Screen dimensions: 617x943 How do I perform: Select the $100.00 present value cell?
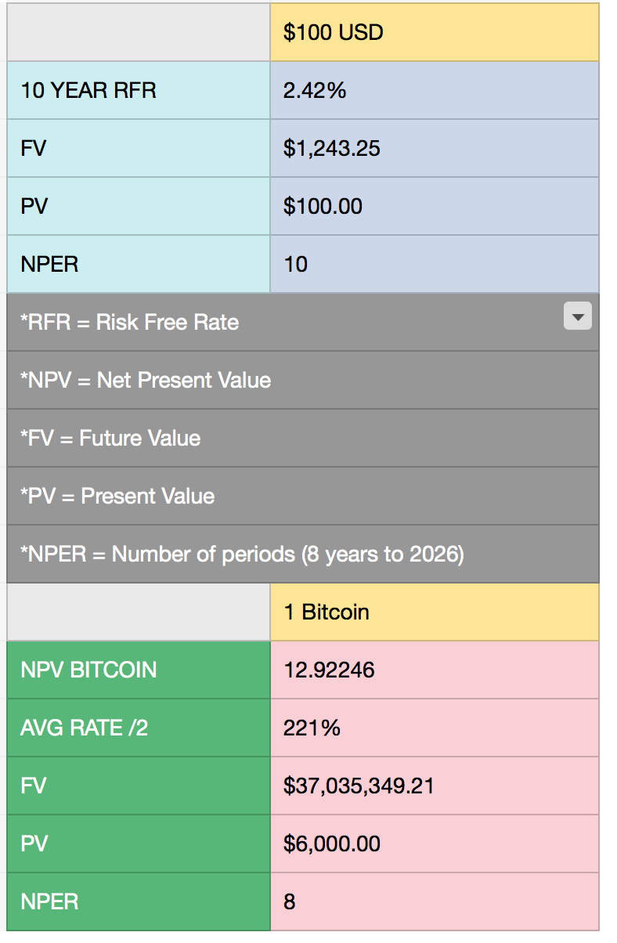click(435, 206)
